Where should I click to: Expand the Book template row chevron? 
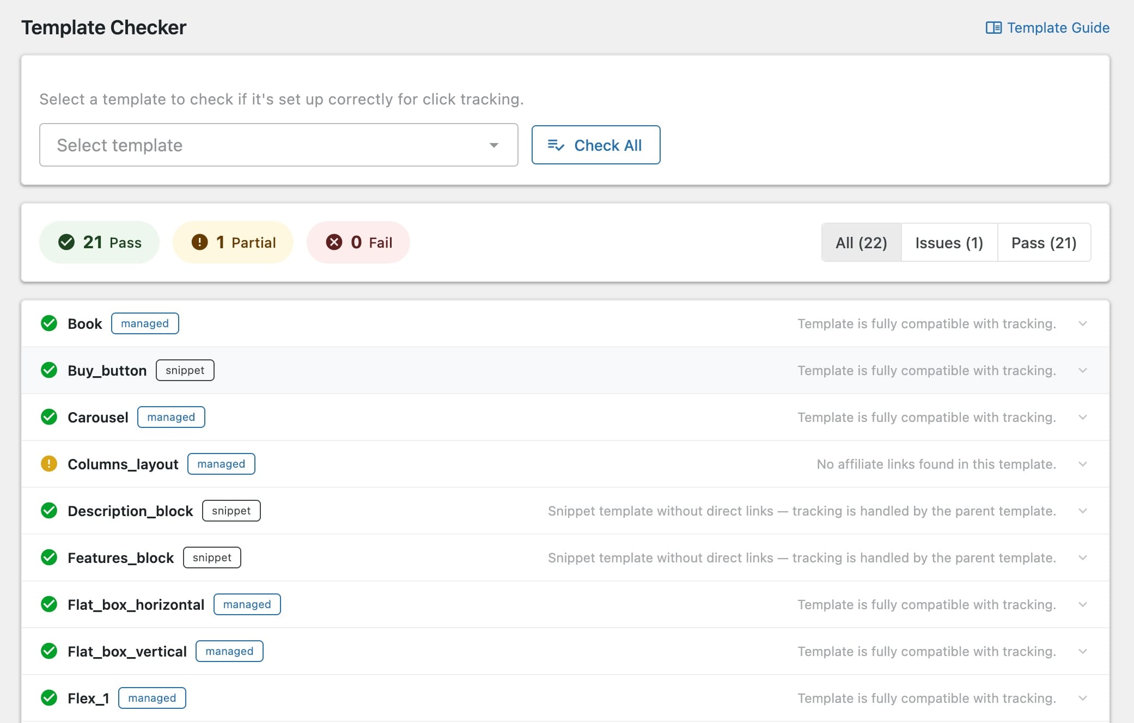(1083, 323)
